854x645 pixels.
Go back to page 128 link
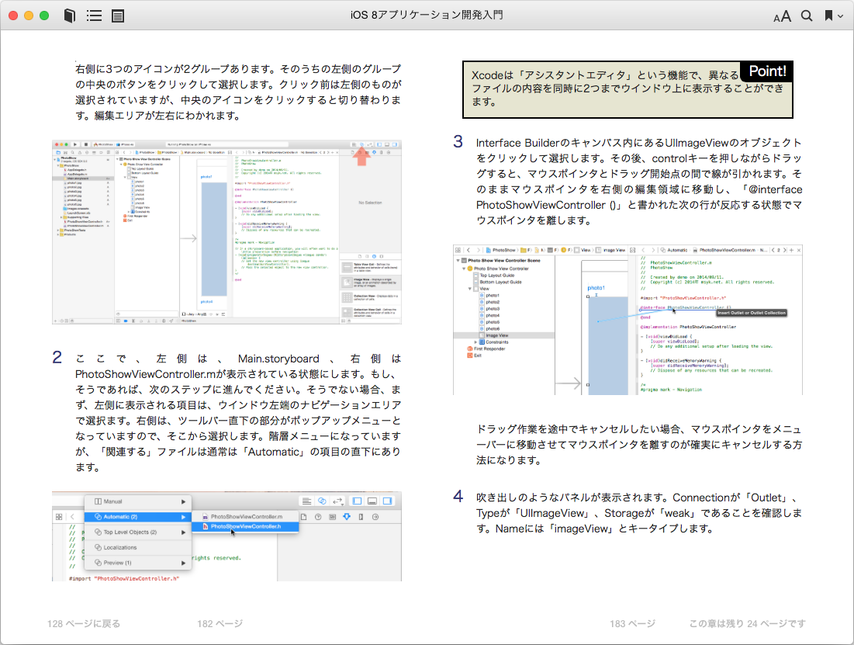(84, 623)
